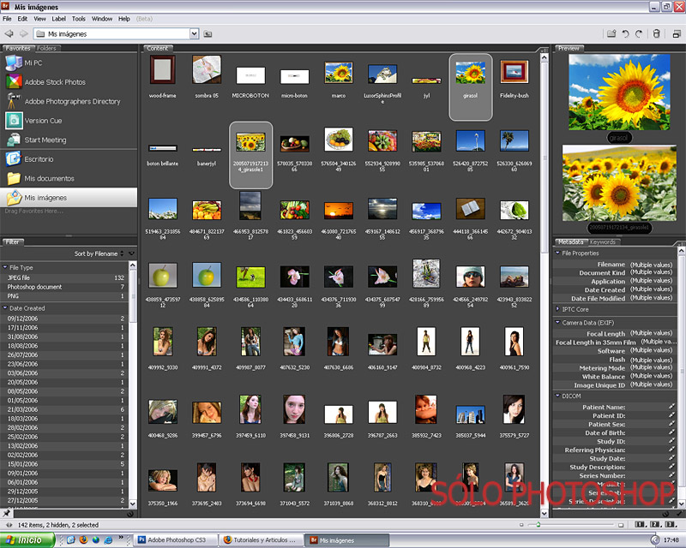686x548 pixels.
Task: Rotate 90° clockwise icon
Action: coord(639,33)
